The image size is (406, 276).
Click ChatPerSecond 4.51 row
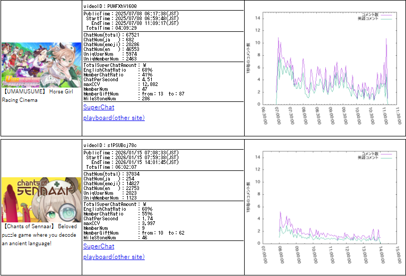[x=118, y=80]
